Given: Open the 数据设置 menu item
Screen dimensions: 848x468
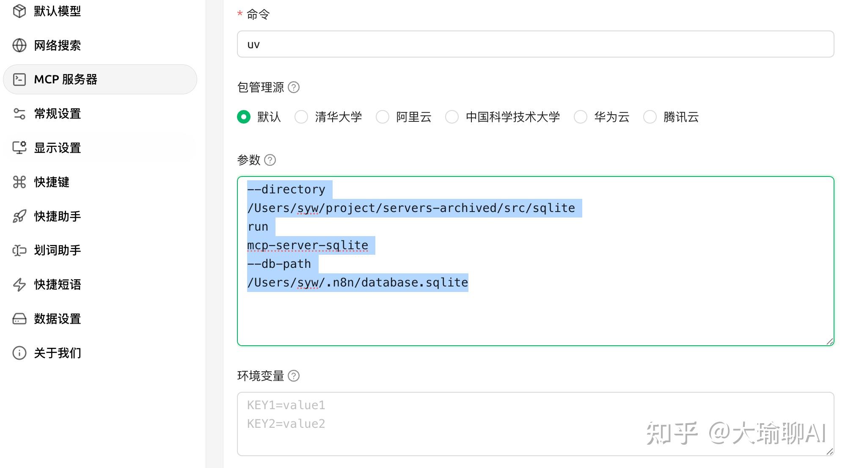Looking at the screenshot, I should pyautogui.click(x=58, y=319).
